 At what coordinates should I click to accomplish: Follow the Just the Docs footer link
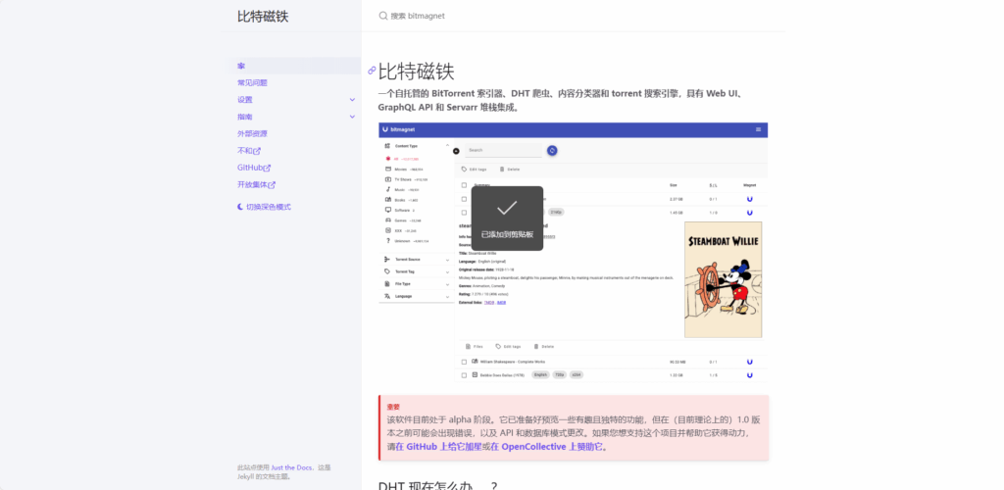(292, 467)
